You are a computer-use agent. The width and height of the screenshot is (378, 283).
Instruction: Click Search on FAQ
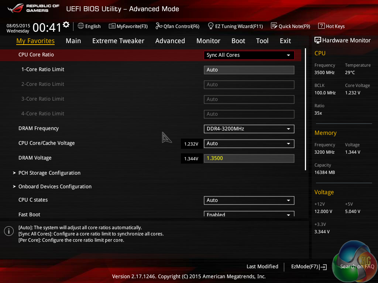click(x=357, y=266)
